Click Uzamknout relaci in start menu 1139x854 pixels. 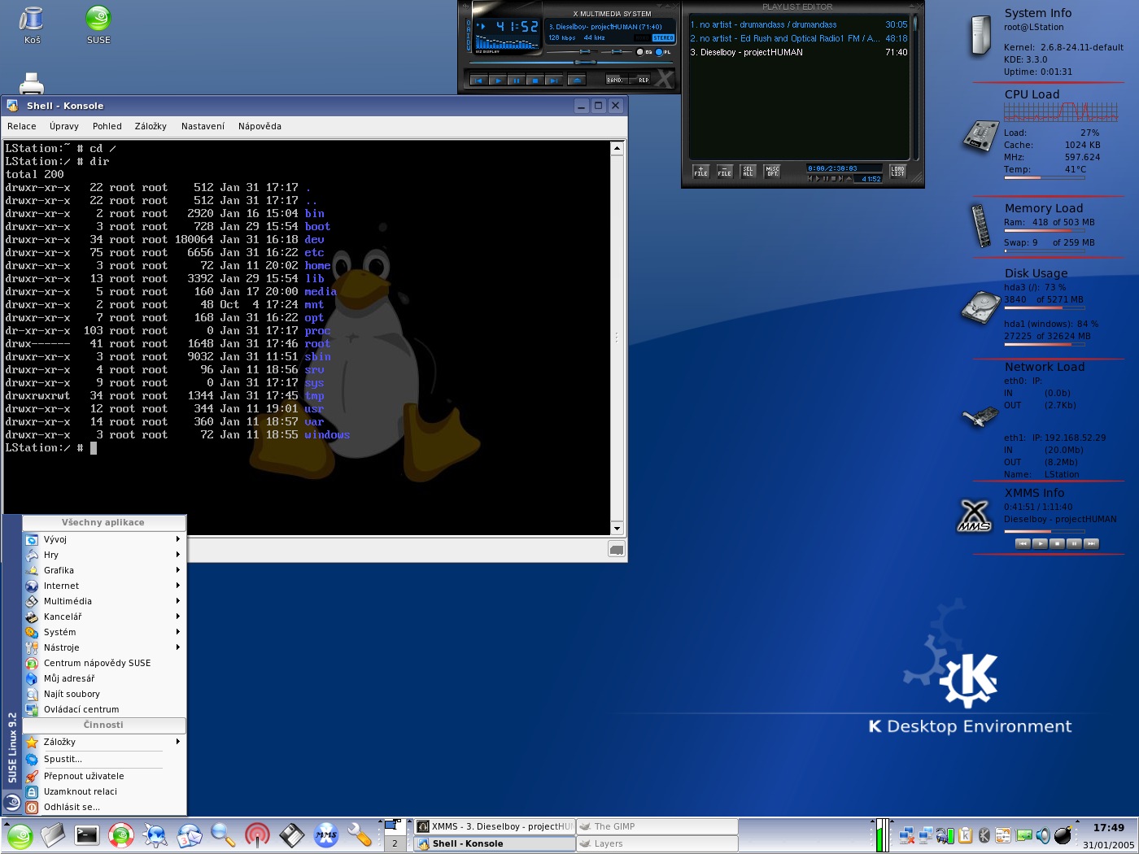click(104, 791)
